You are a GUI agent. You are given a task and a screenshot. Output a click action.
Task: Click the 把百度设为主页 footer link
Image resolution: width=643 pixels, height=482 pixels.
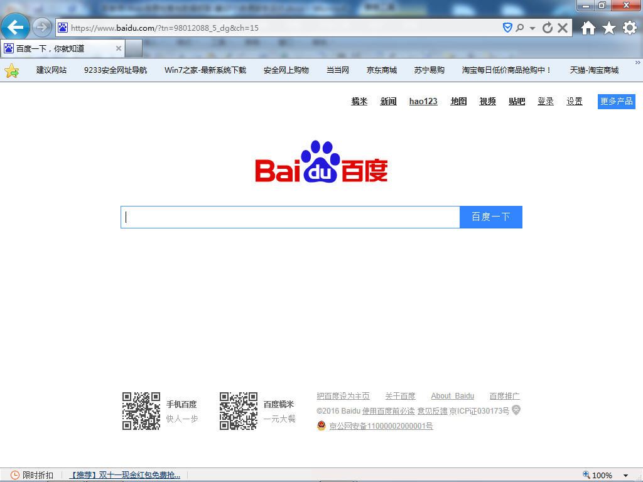343,396
